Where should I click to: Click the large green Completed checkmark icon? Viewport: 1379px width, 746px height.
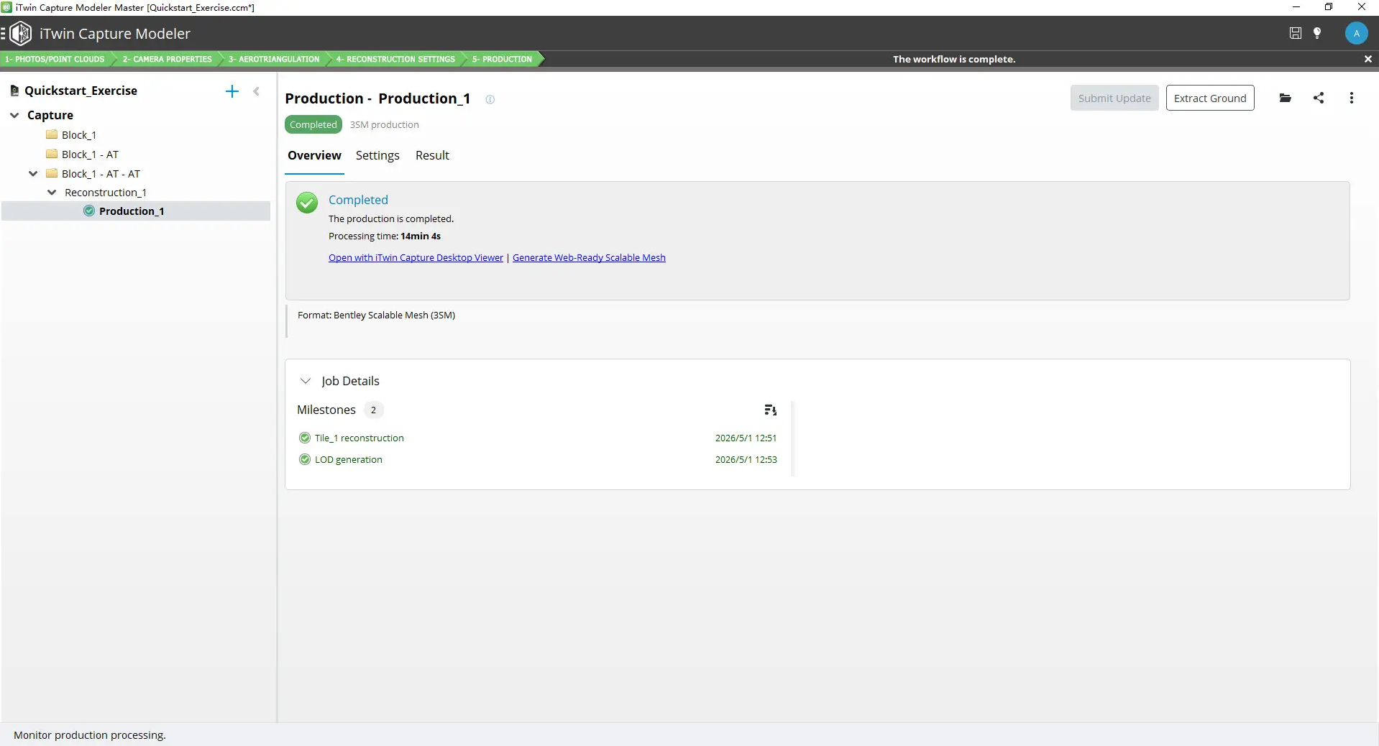(307, 203)
